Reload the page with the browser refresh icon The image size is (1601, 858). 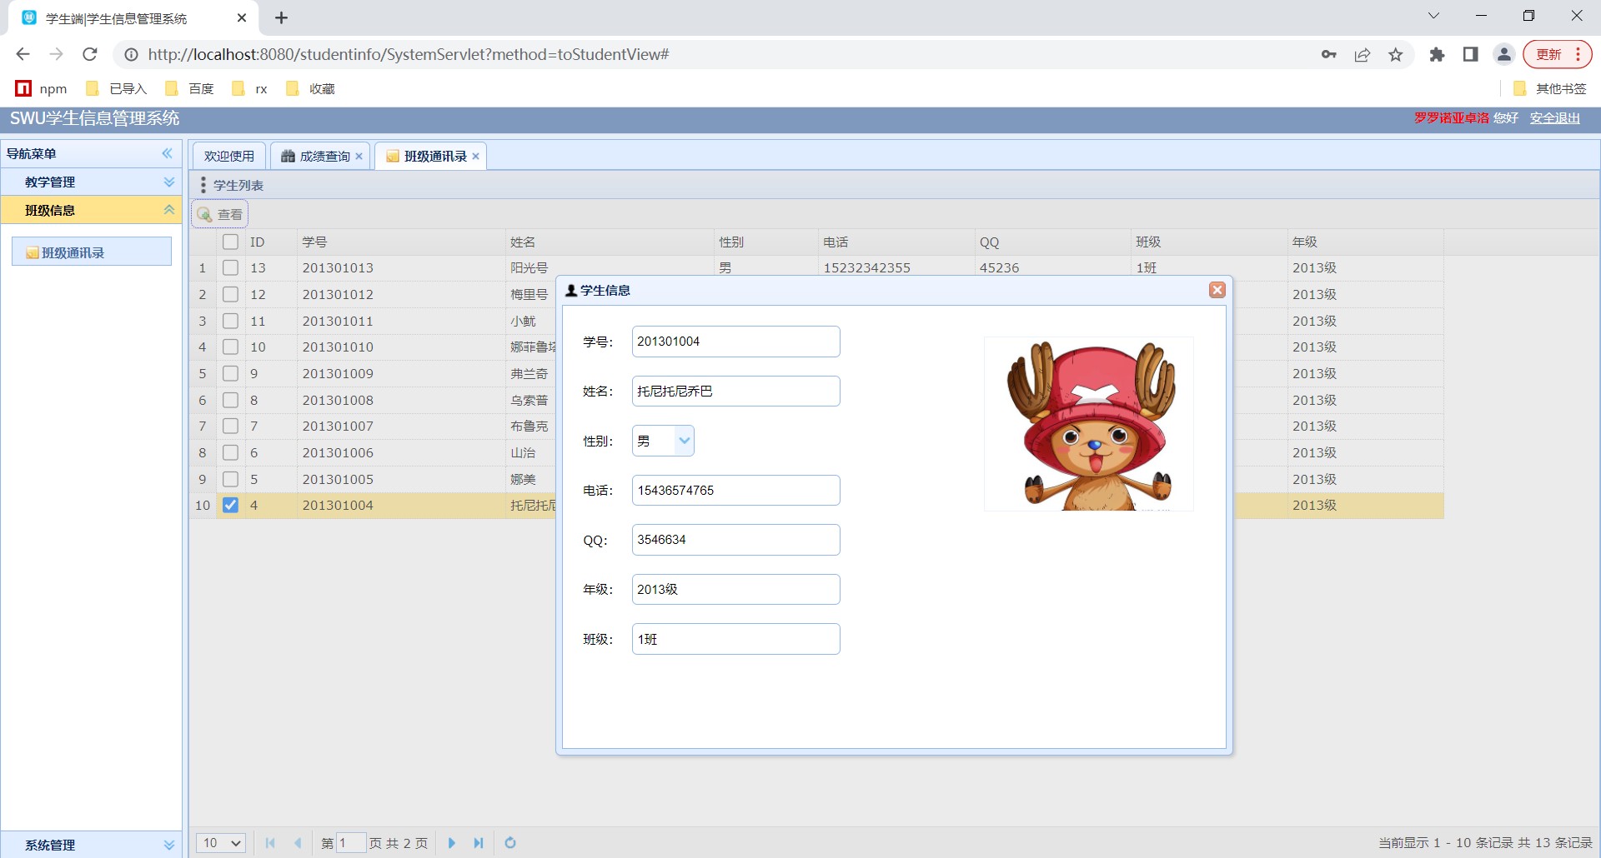[90, 54]
